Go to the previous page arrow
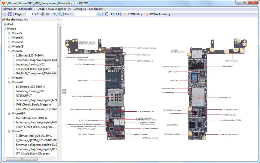The image size is (260, 163). pos(43,14)
